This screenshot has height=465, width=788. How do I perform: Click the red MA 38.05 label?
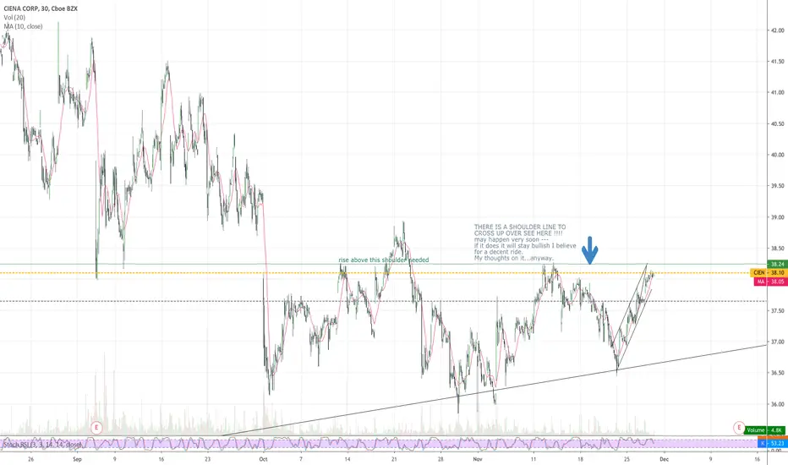point(769,282)
